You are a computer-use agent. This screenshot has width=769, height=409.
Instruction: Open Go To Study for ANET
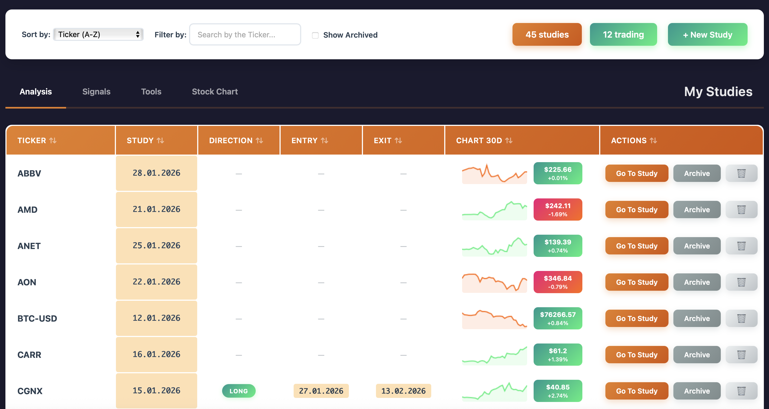click(637, 246)
